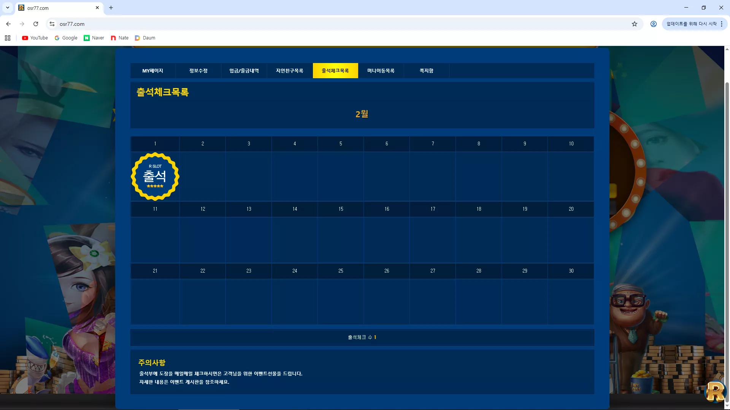The image size is (730, 410).
Task: Bookmark this page with the star icon
Action: [634, 24]
